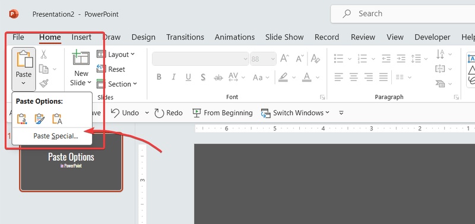This screenshot has height=224, width=475.
Task: Switch to the Insert tab
Action: click(x=81, y=37)
